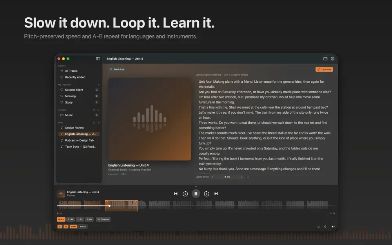Screen dimensions: 392x245
Task: Select Team Sync — Q3 Road file
Action: [79, 147]
